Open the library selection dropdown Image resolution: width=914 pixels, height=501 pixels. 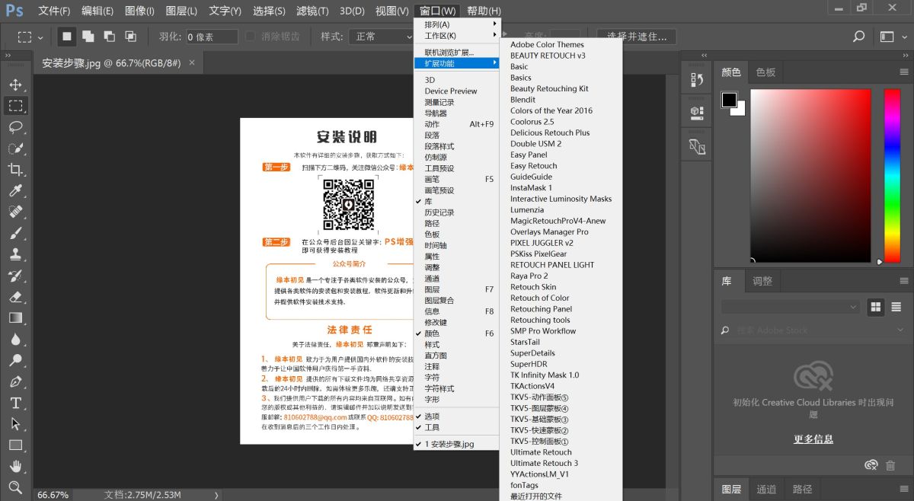click(791, 307)
